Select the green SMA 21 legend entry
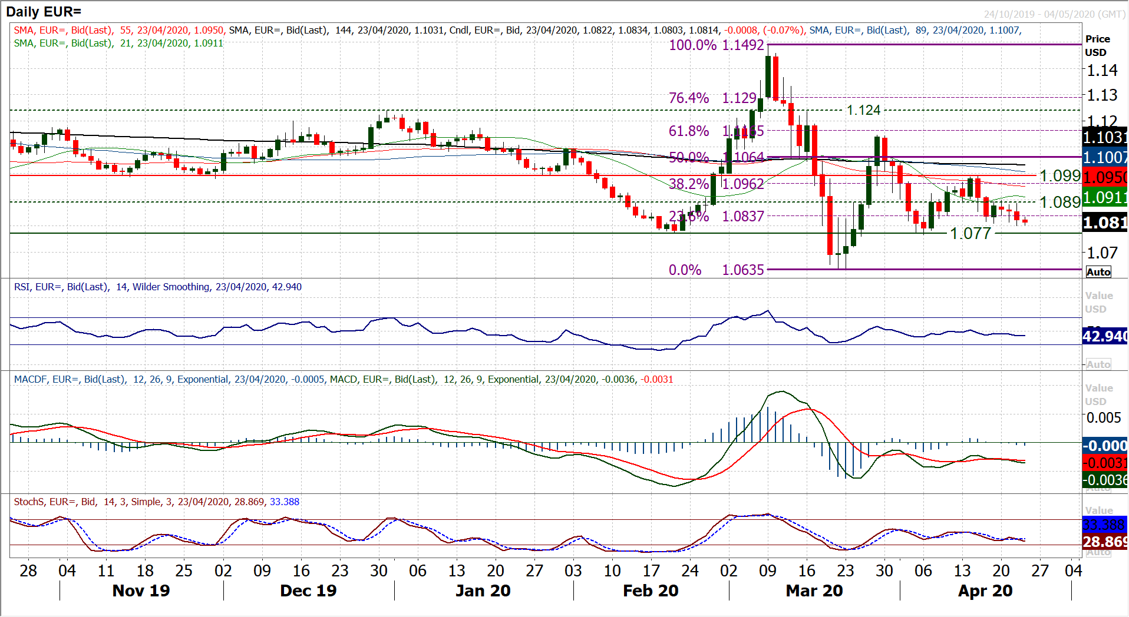This screenshot has width=1129, height=617. 118,43
